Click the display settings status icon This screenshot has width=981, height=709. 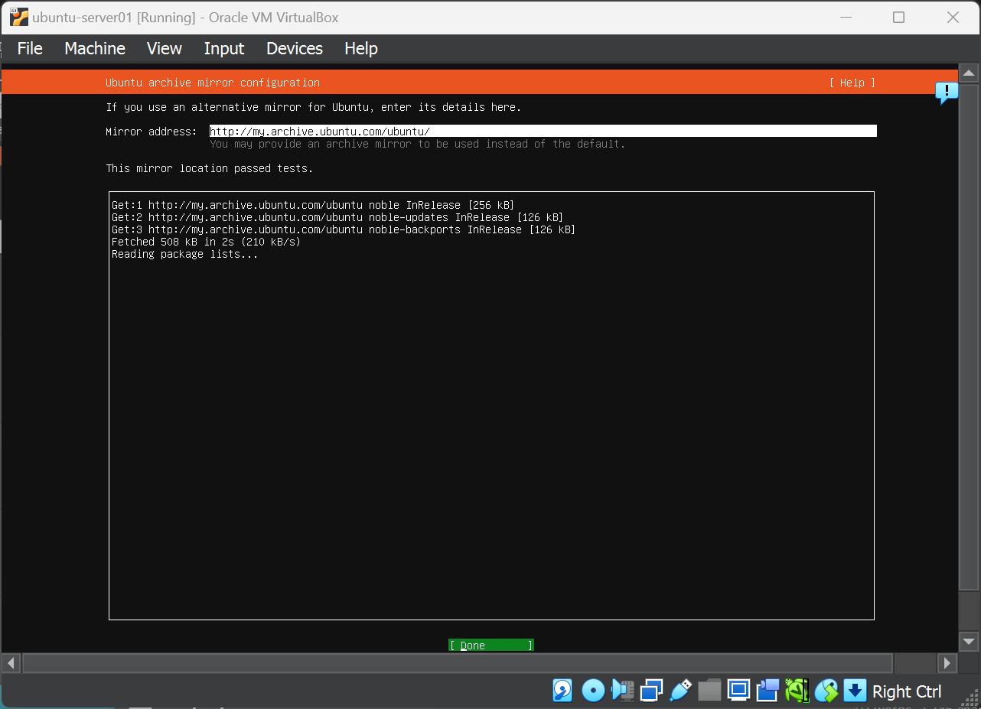point(738,691)
